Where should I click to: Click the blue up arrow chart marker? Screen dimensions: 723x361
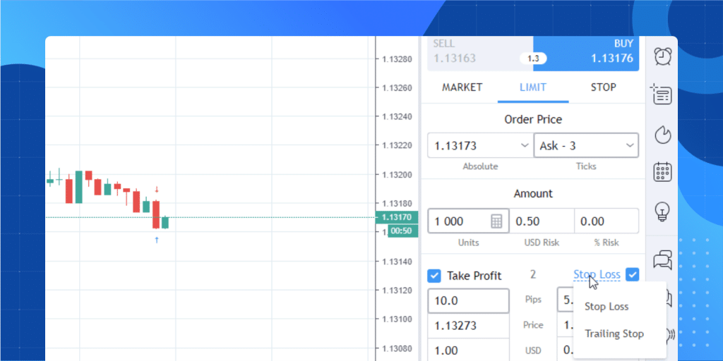[157, 240]
